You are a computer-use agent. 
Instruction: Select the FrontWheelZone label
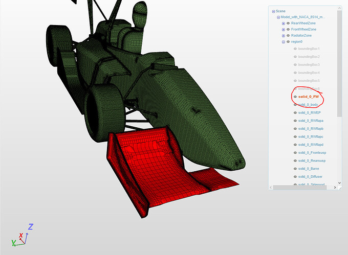point(303,29)
